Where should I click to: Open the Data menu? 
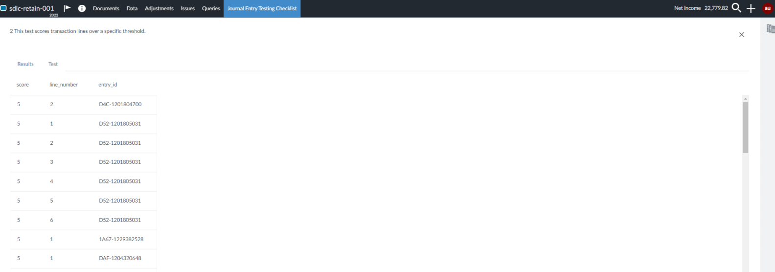pyautogui.click(x=132, y=8)
